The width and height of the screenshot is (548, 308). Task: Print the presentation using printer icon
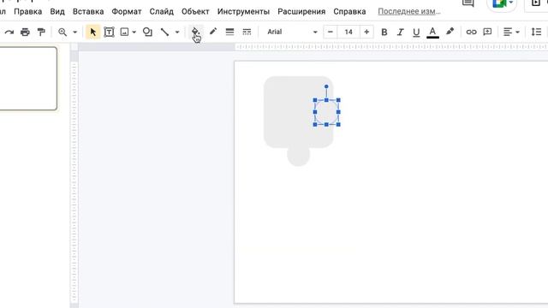click(25, 33)
